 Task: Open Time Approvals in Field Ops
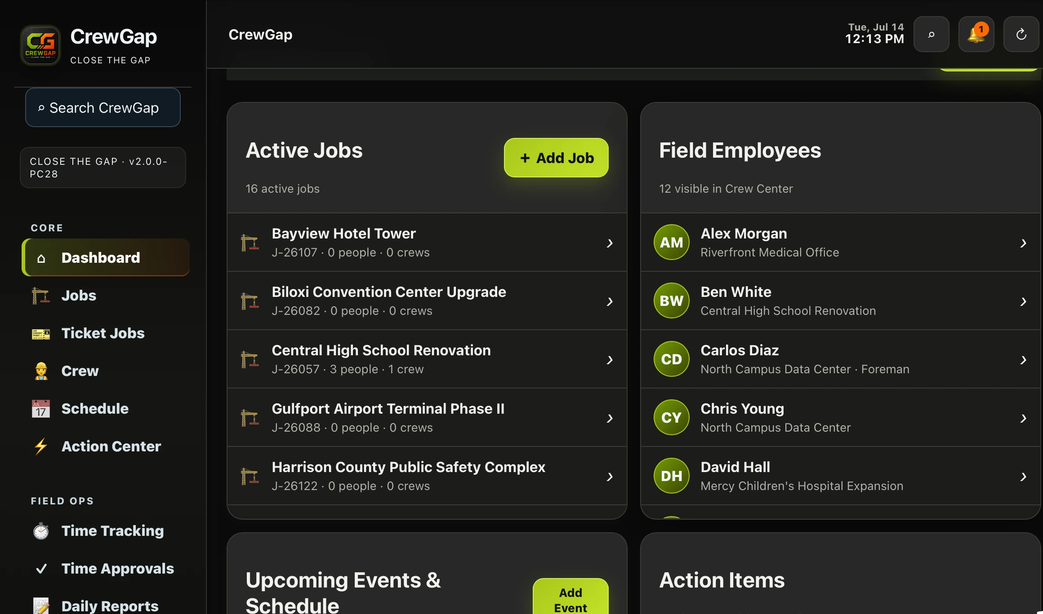pyautogui.click(x=106, y=569)
